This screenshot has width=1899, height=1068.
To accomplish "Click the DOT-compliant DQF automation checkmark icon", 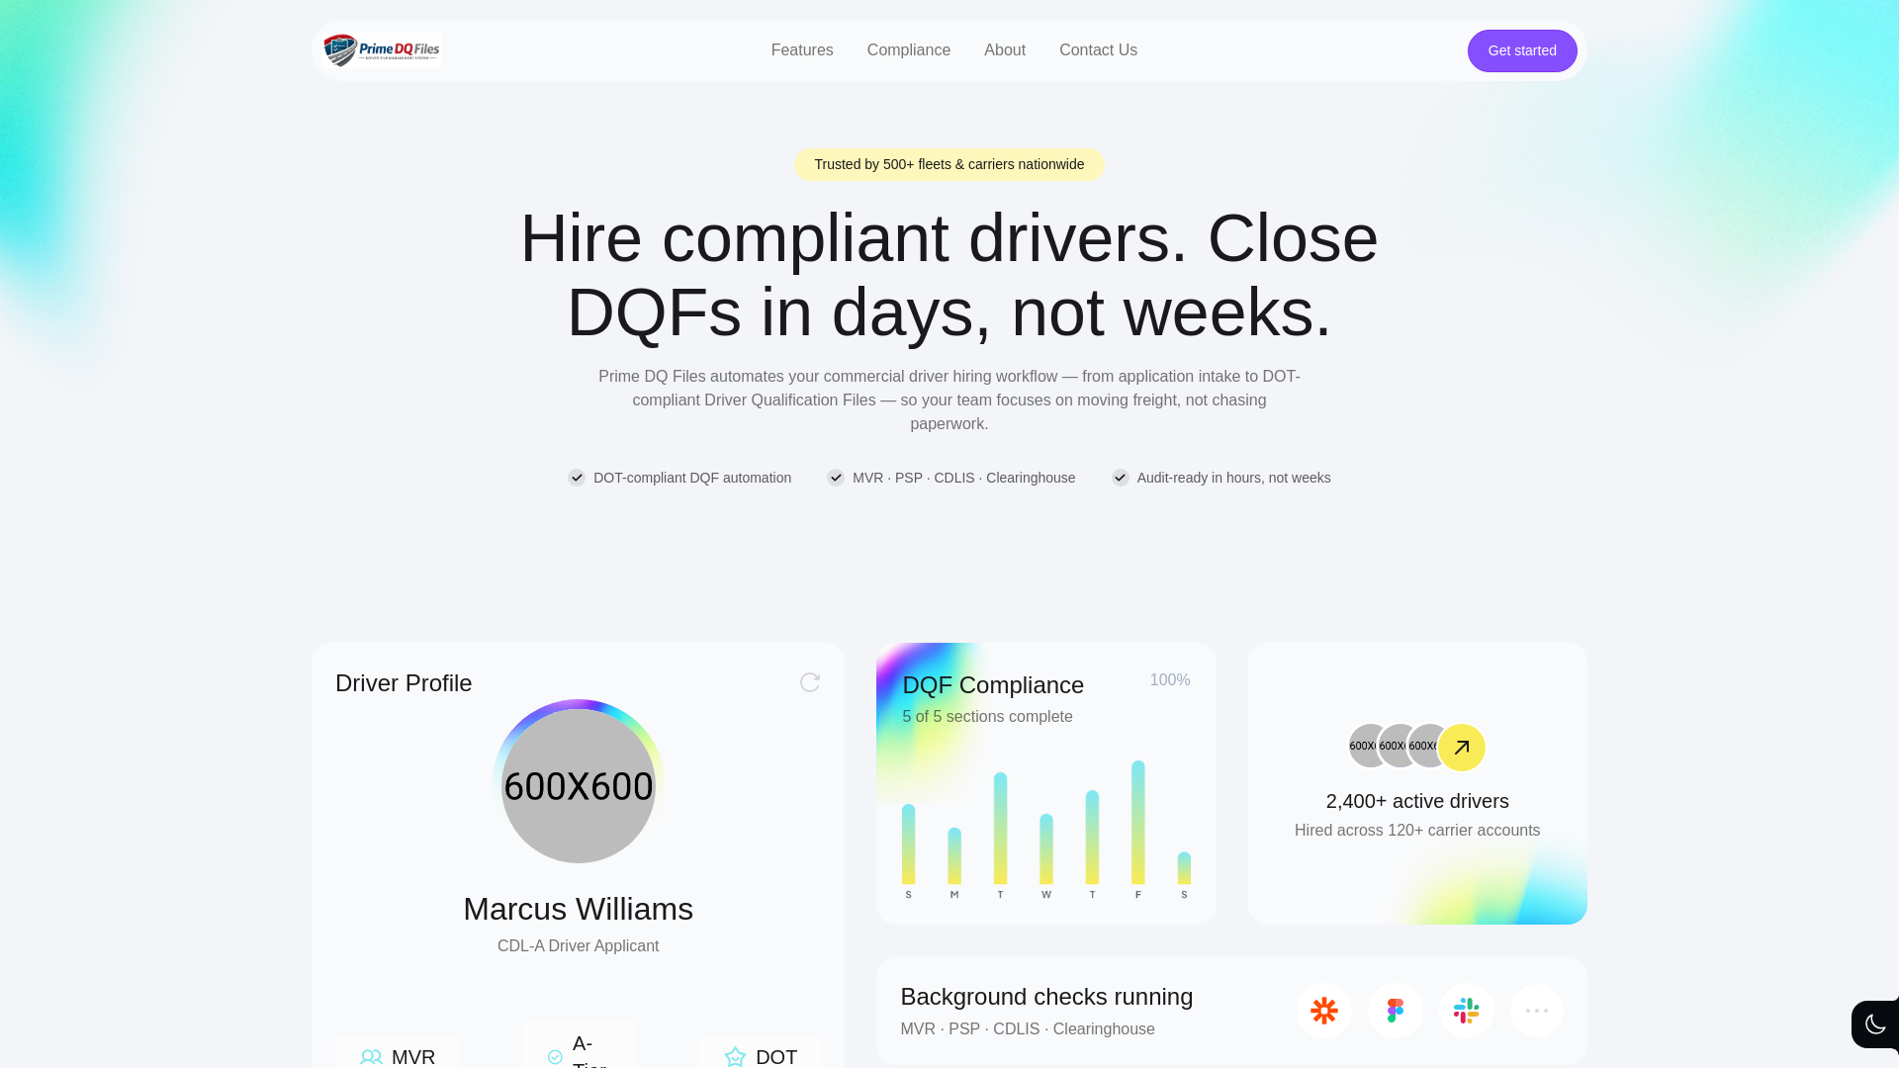I will [x=577, y=478].
